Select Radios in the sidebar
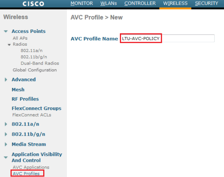 pos(20,44)
